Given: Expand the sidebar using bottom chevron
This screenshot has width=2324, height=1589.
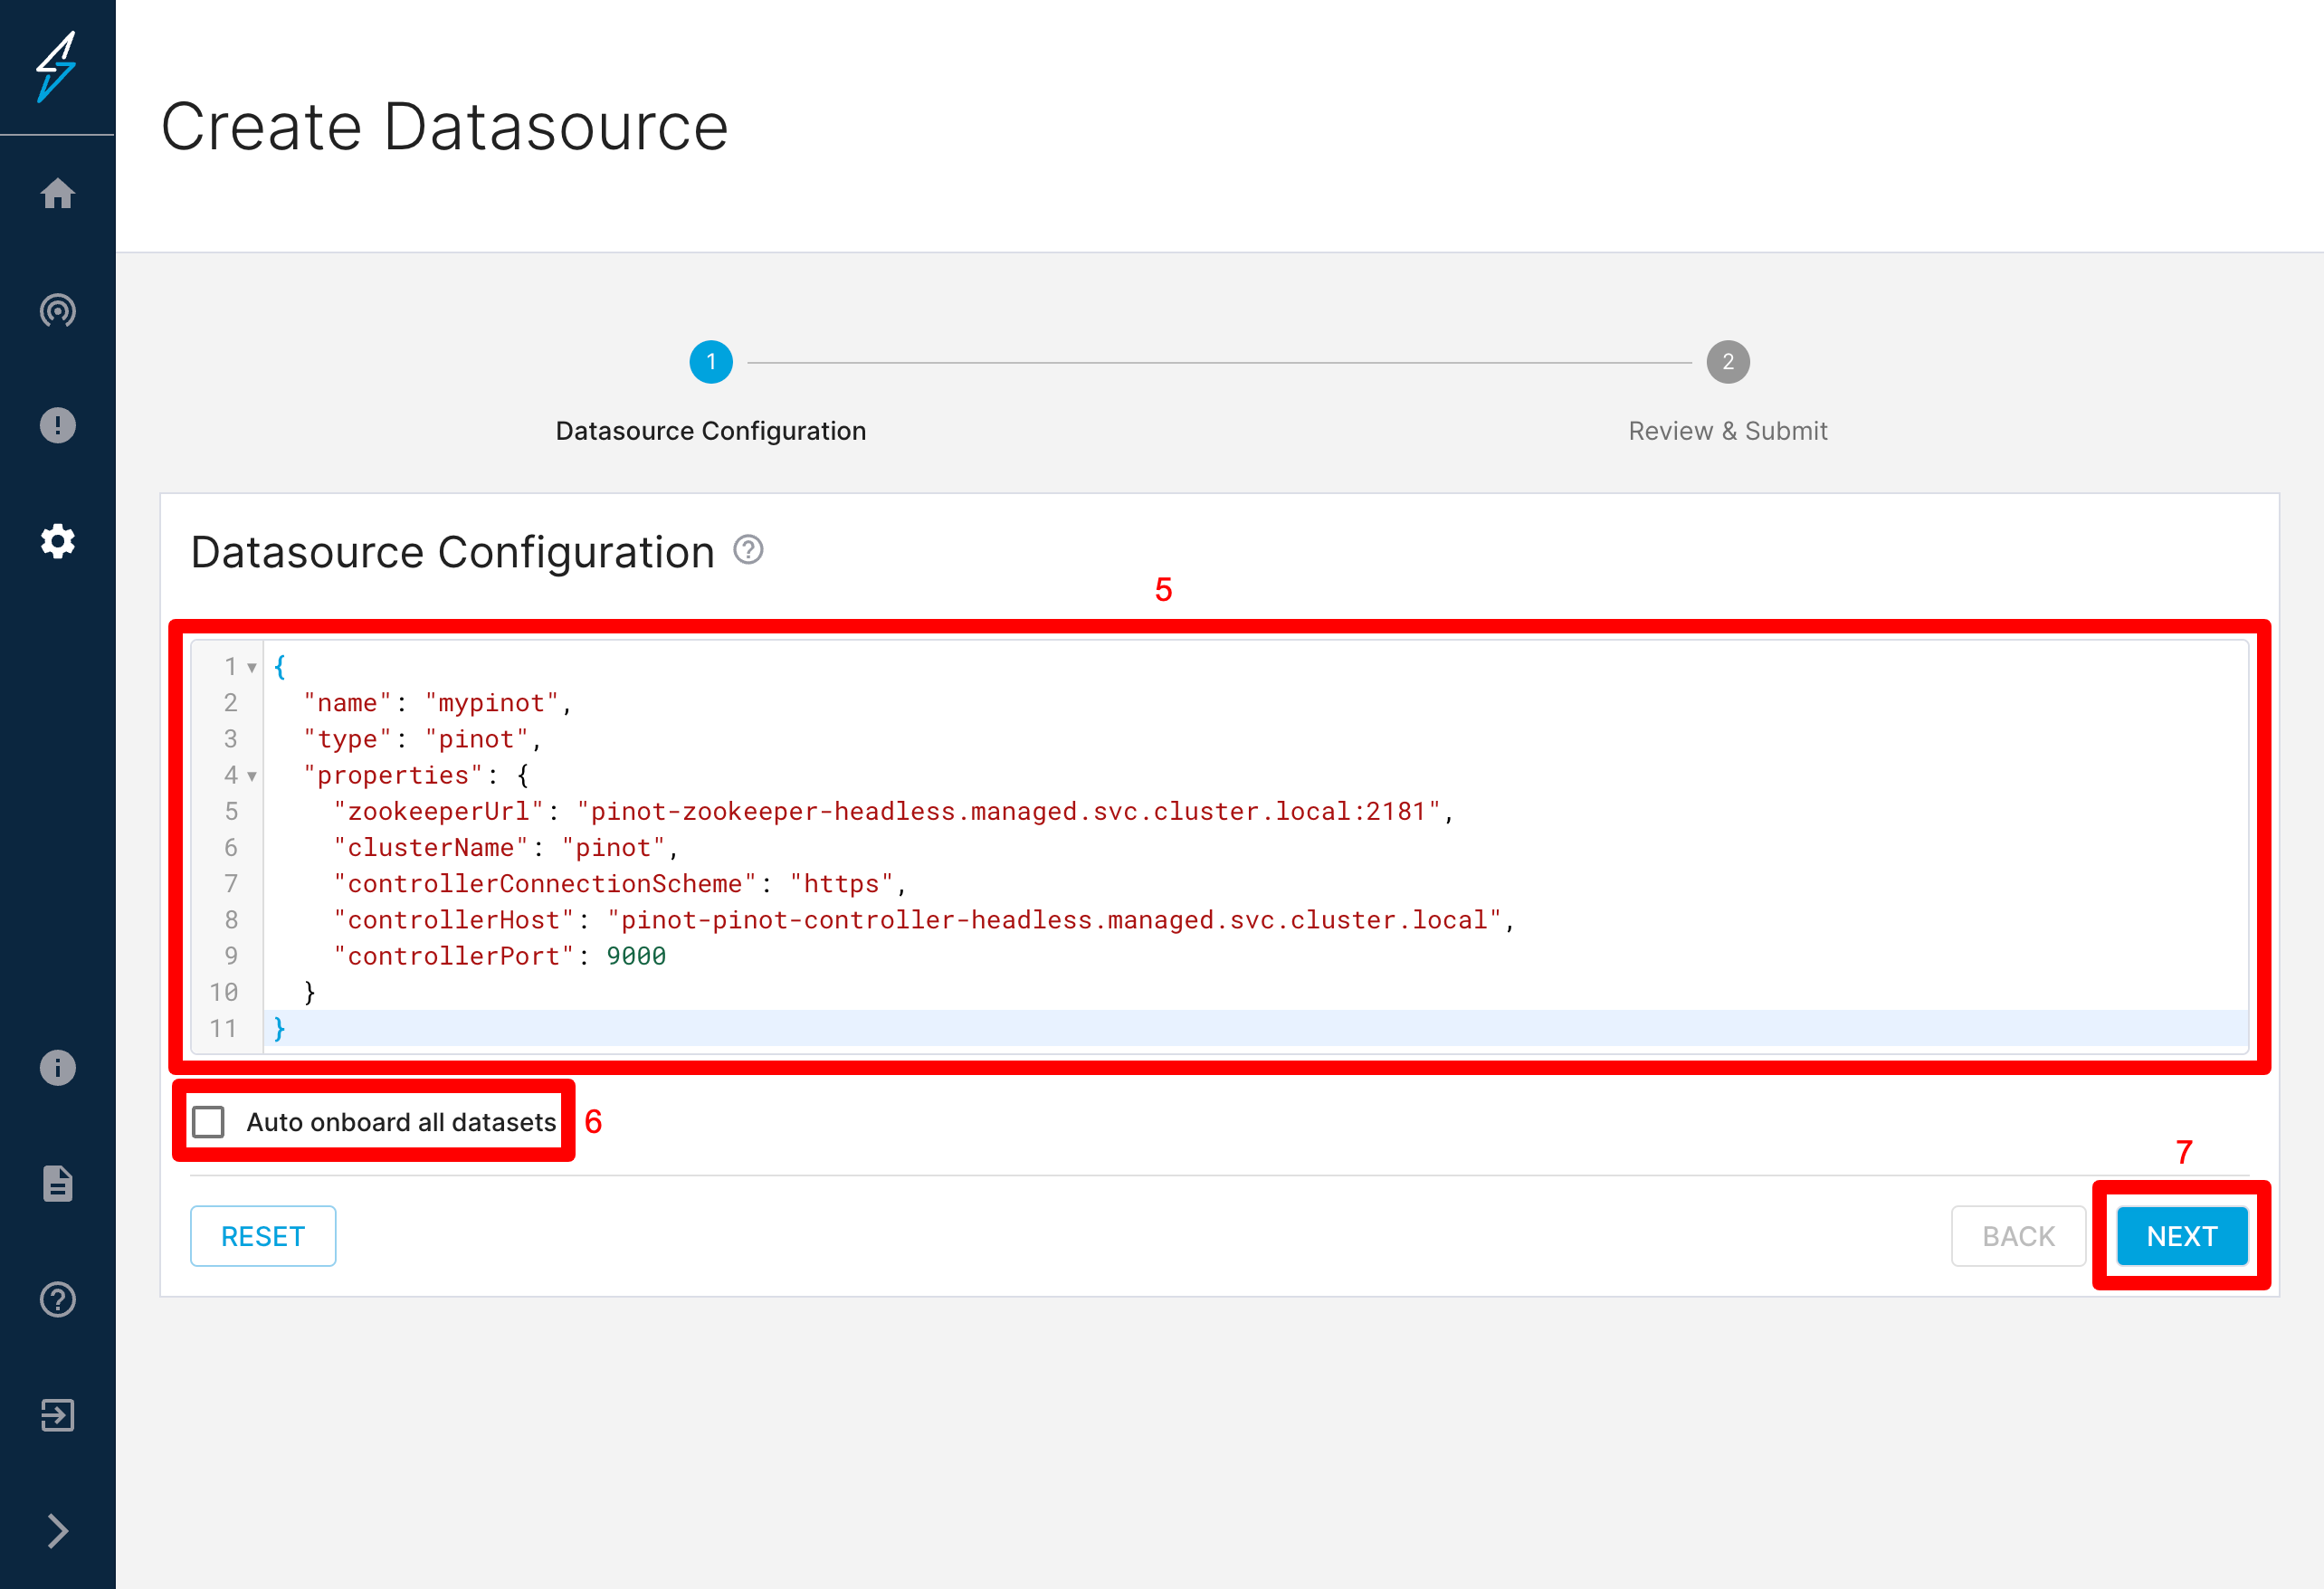Looking at the screenshot, I should [x=57, y=1530].
